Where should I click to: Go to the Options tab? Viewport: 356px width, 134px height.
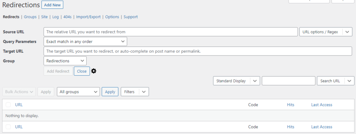(x=112, y=17)
